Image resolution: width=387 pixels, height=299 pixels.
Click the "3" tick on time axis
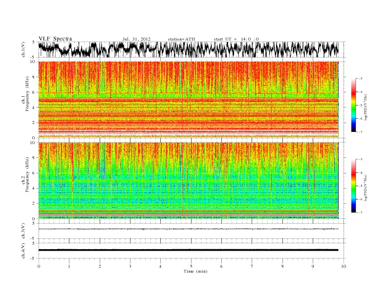tap(130, 266)
